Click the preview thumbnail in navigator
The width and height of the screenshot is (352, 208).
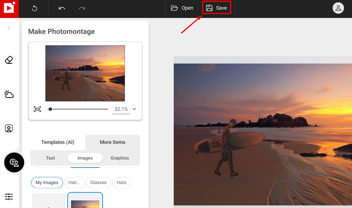(85, 73)
